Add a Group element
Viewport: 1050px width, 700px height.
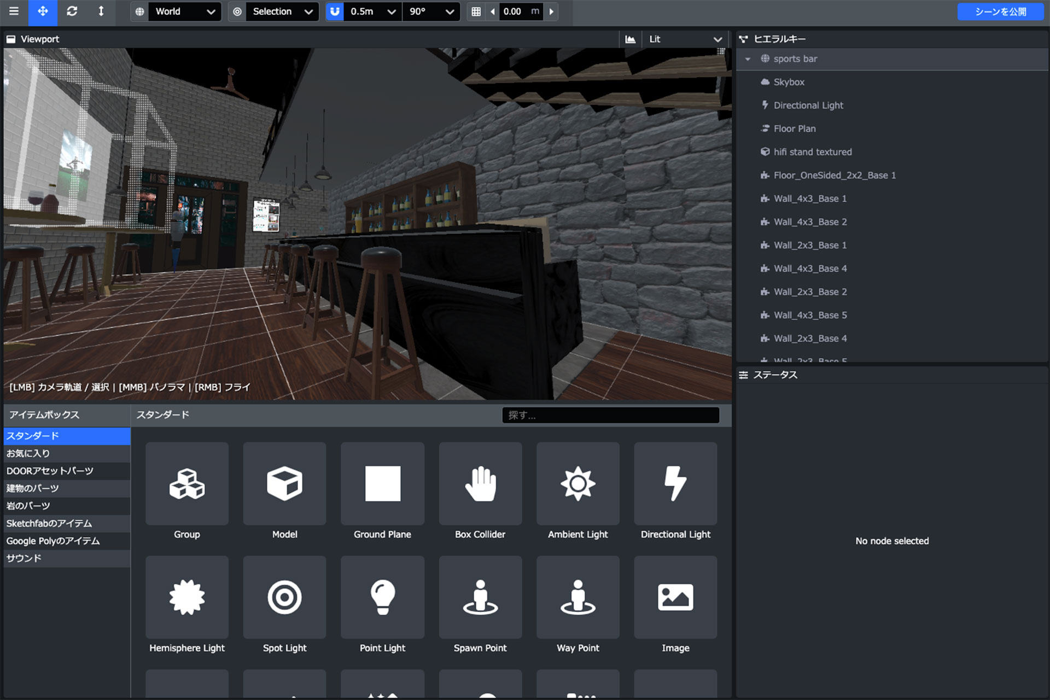187,484
